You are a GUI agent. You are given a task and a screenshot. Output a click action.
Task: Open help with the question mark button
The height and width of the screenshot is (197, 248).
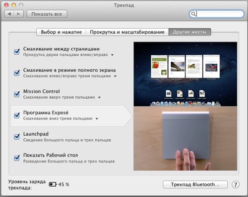[236, 185]
